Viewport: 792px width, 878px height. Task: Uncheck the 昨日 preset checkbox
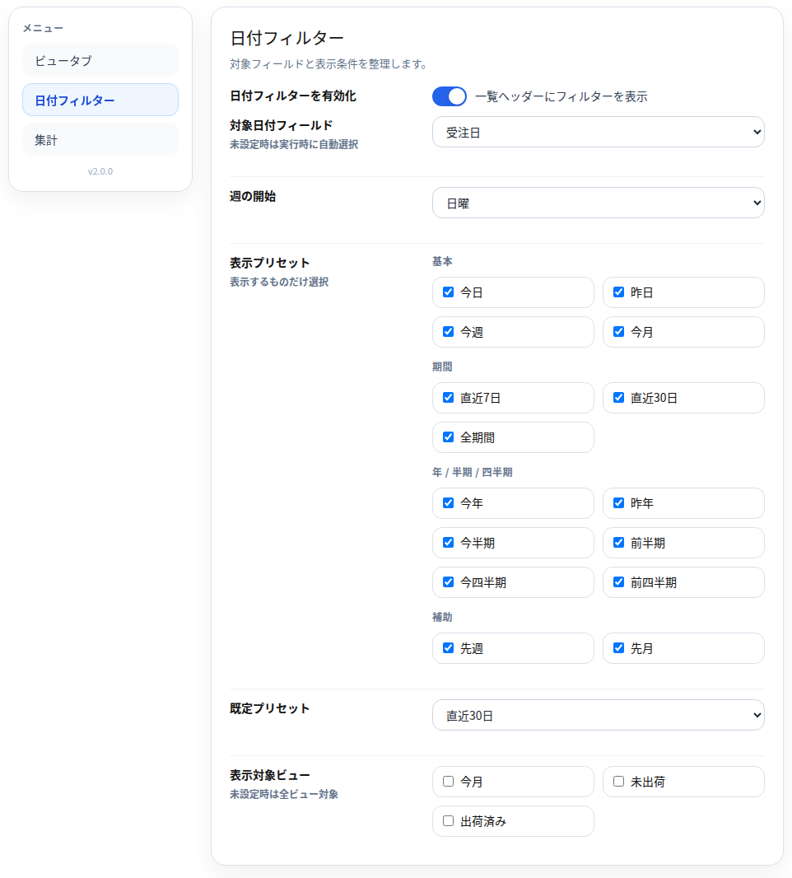point(618,292)
